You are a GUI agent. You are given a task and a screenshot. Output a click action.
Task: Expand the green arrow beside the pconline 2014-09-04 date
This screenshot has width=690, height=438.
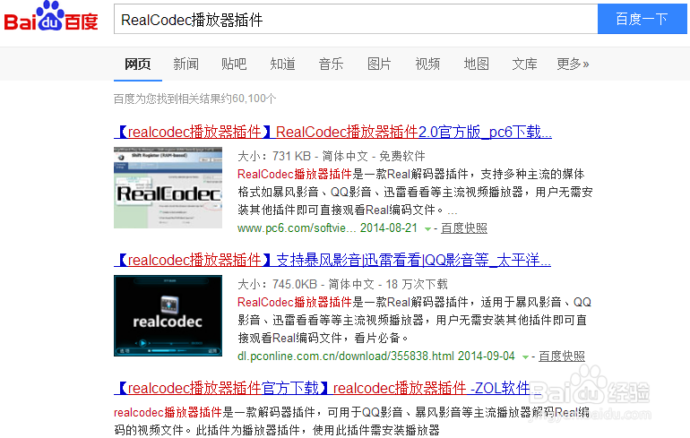525,356
